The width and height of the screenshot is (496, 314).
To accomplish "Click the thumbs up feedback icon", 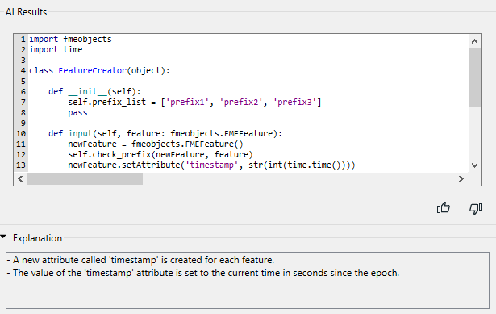I will coord(443,208).
